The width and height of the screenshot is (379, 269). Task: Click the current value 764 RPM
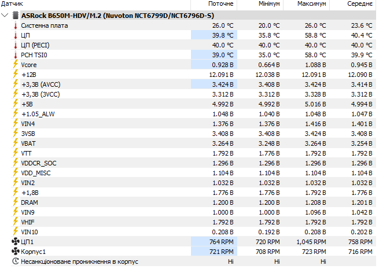coord(222,242)
